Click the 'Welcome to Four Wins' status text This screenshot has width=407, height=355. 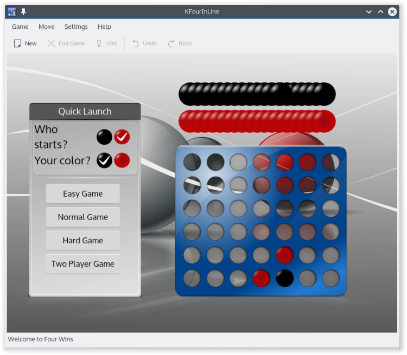40,339
